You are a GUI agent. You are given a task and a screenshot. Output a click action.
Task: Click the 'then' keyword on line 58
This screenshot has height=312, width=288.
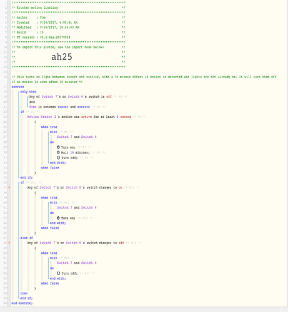(24, 293)
